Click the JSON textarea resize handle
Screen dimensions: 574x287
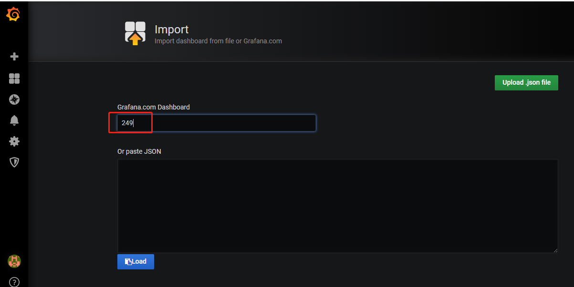click(555, 250)
